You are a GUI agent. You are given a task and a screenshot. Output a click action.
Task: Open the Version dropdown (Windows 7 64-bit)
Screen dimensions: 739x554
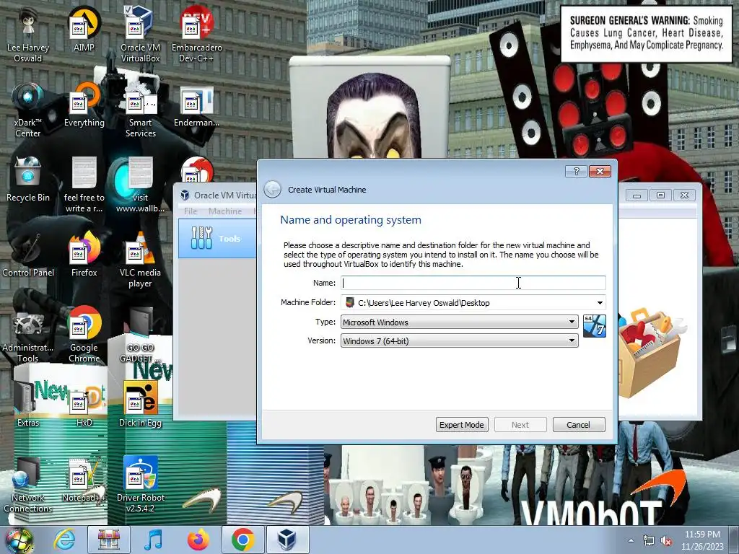pyautogui.click(x=459, y=340)
